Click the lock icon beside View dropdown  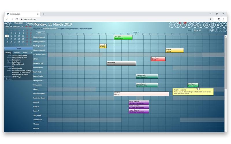pos(212,30)
